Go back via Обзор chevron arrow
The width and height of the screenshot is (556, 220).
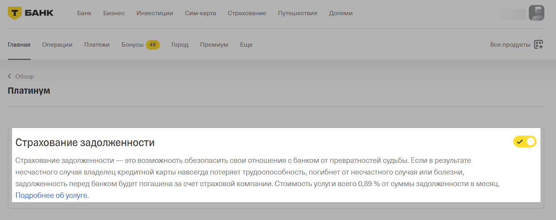(9, 77)
